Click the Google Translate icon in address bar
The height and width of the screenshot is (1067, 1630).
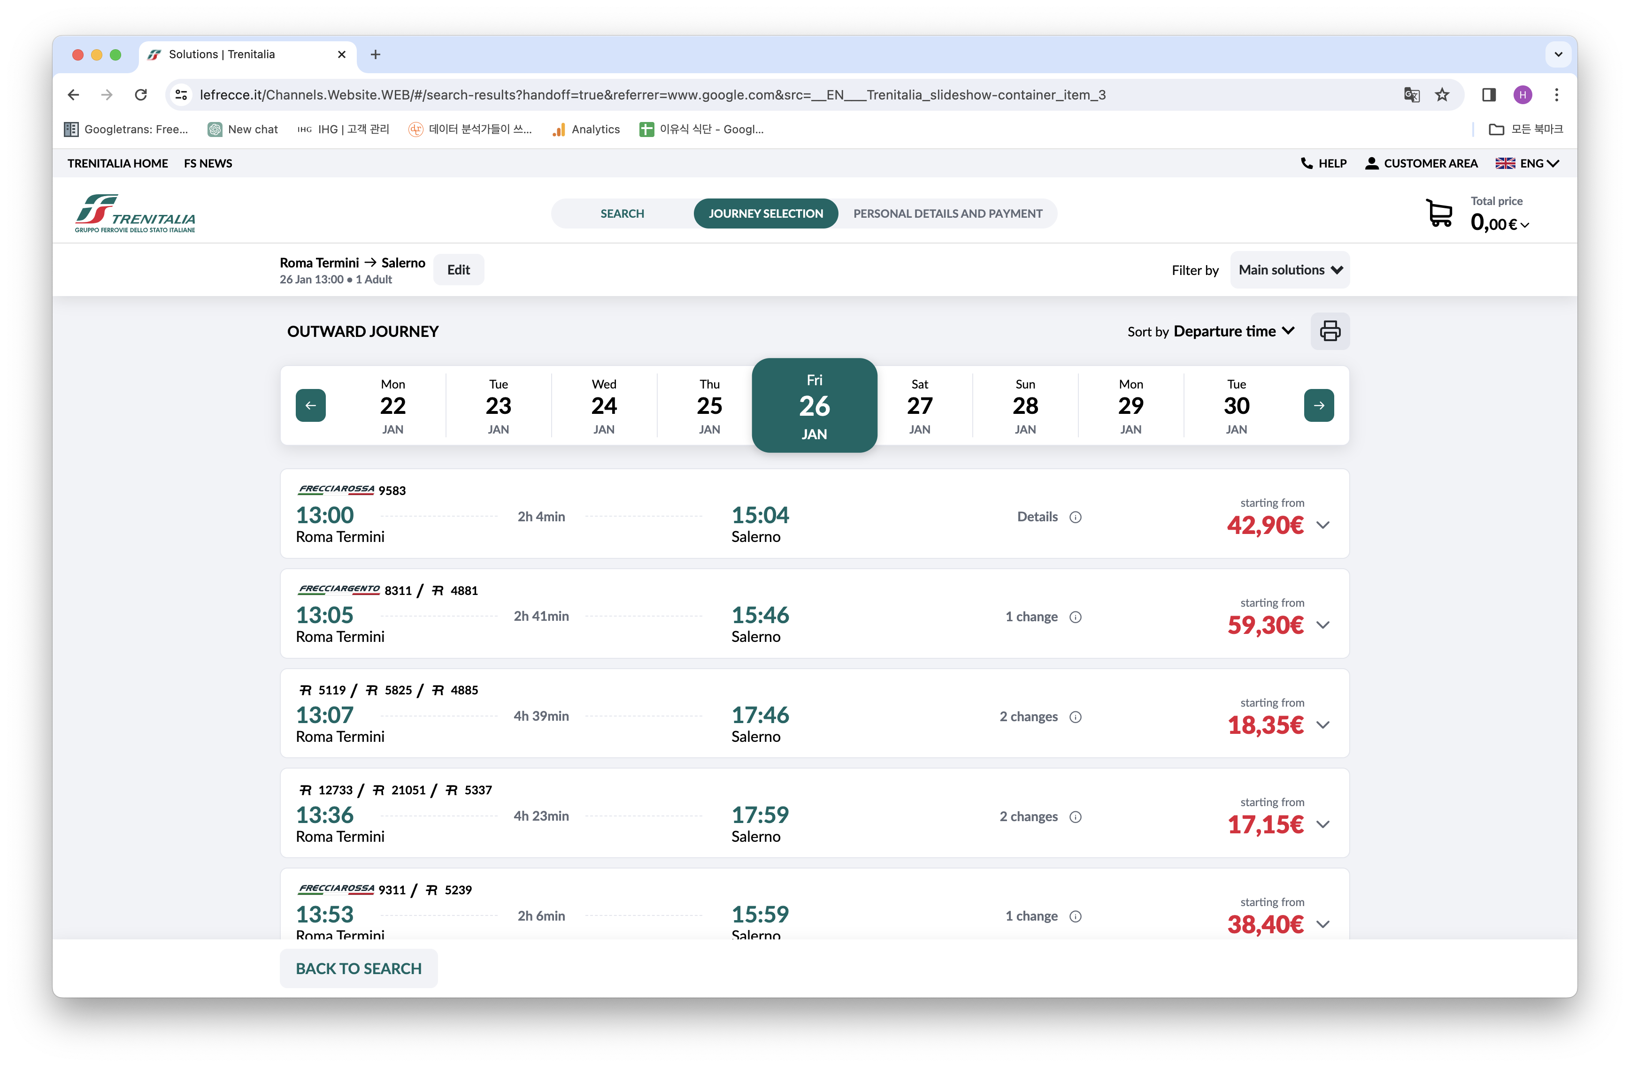coord(1412,95)
